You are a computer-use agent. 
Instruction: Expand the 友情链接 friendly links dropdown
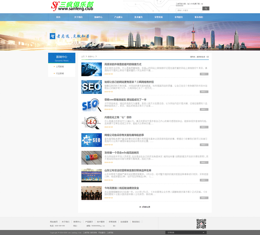[186, 233]
